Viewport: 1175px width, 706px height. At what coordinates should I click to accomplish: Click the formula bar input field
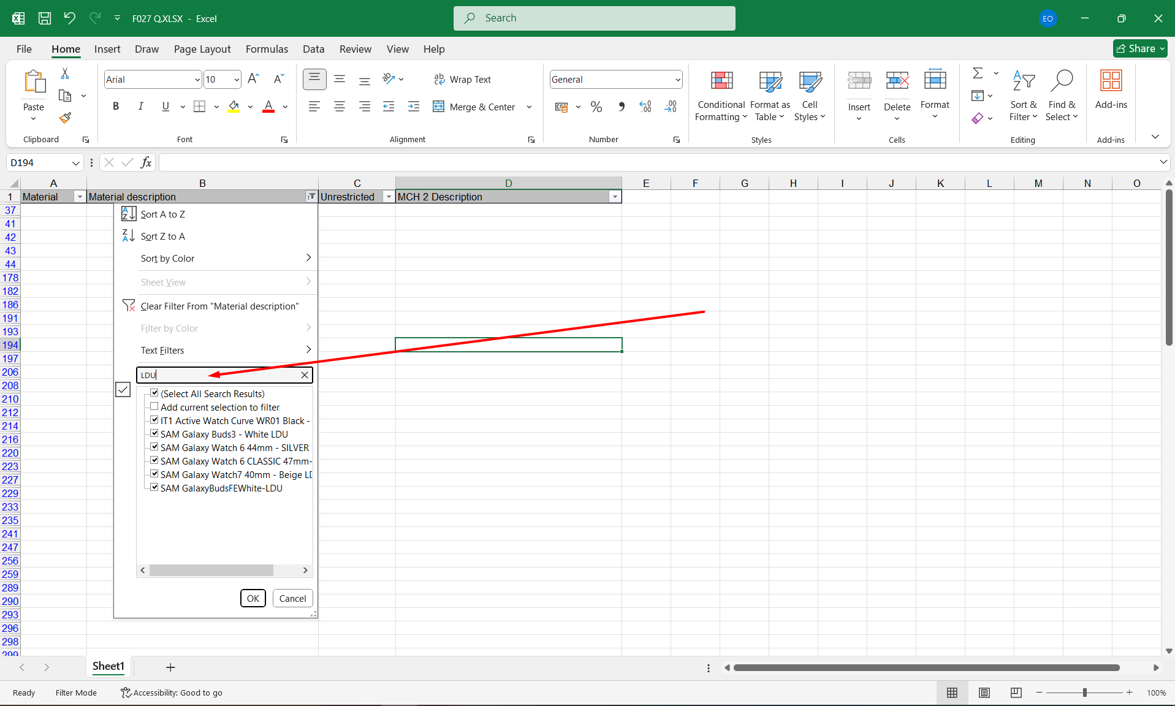[656, 162]
